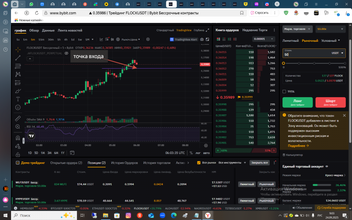Set order size slider to 100%
The width and height of the screenshot is (352, 220).
345,63
